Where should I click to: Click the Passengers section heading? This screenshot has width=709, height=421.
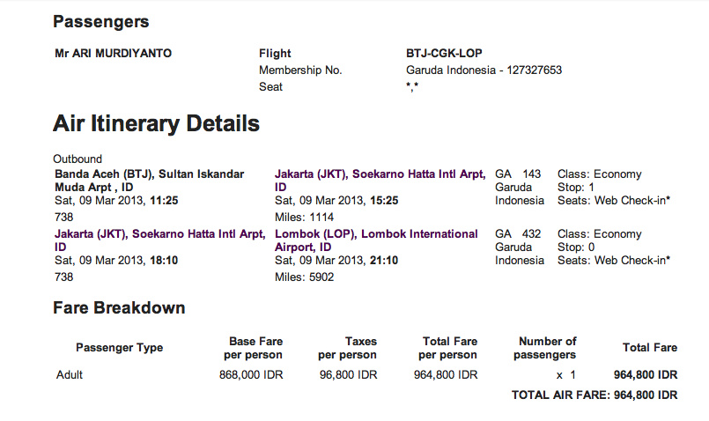click(100, 22)
